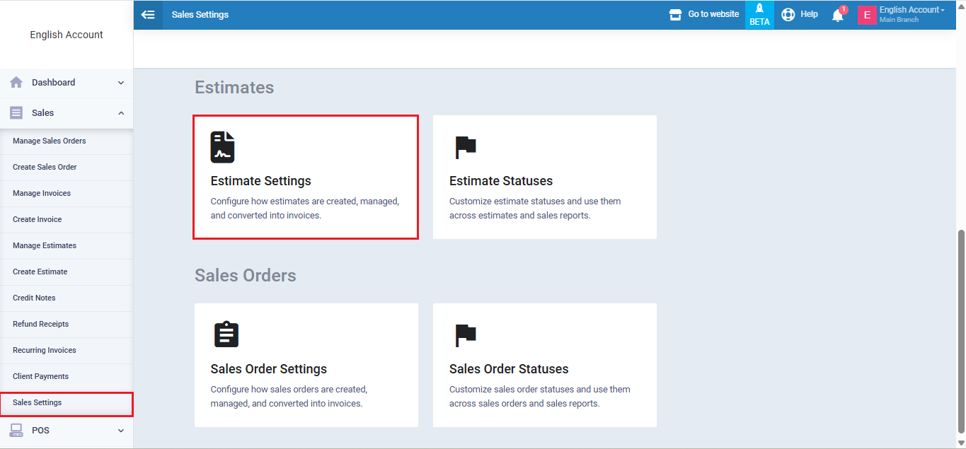
Task: Collapse the Sales menu section
Action: pos(120,113)
